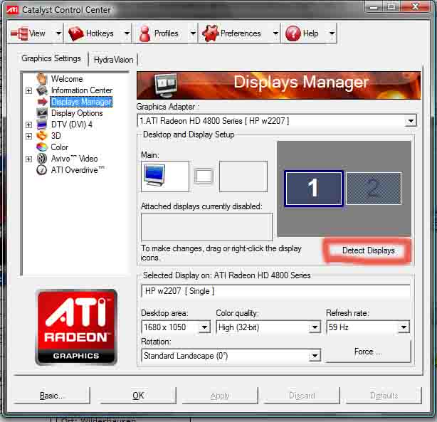
Task: Open the Profiles dropdown arrow
Action: [193, 33]
